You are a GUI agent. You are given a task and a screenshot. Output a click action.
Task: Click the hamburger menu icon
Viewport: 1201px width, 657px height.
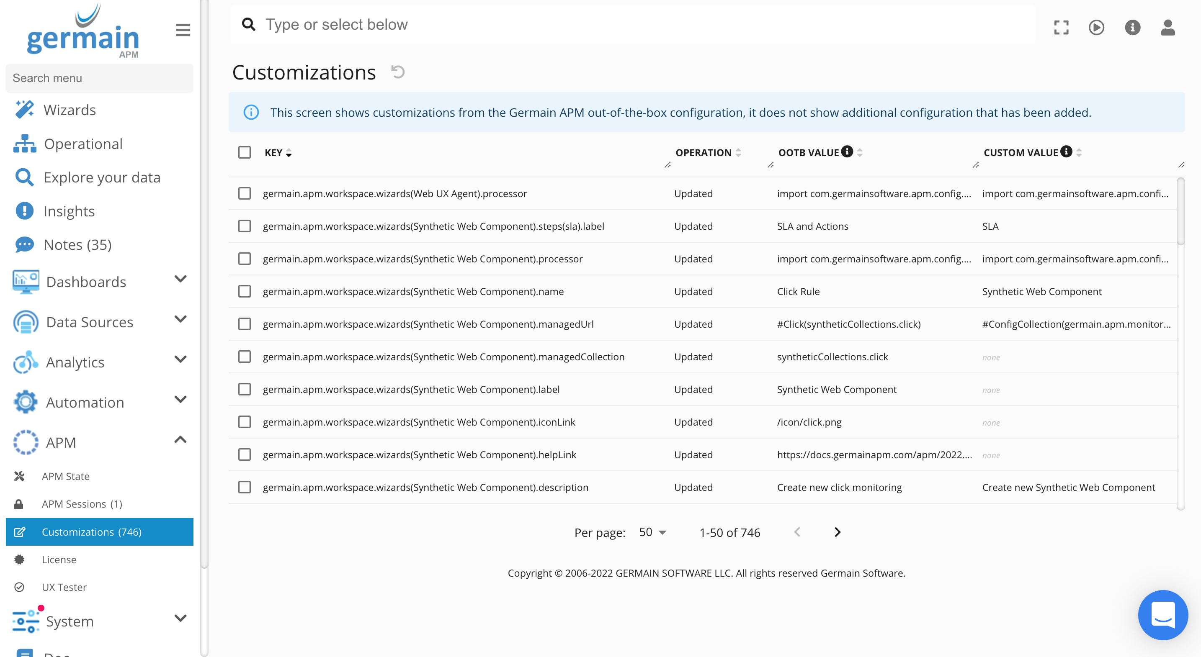(x=183, y=30)
